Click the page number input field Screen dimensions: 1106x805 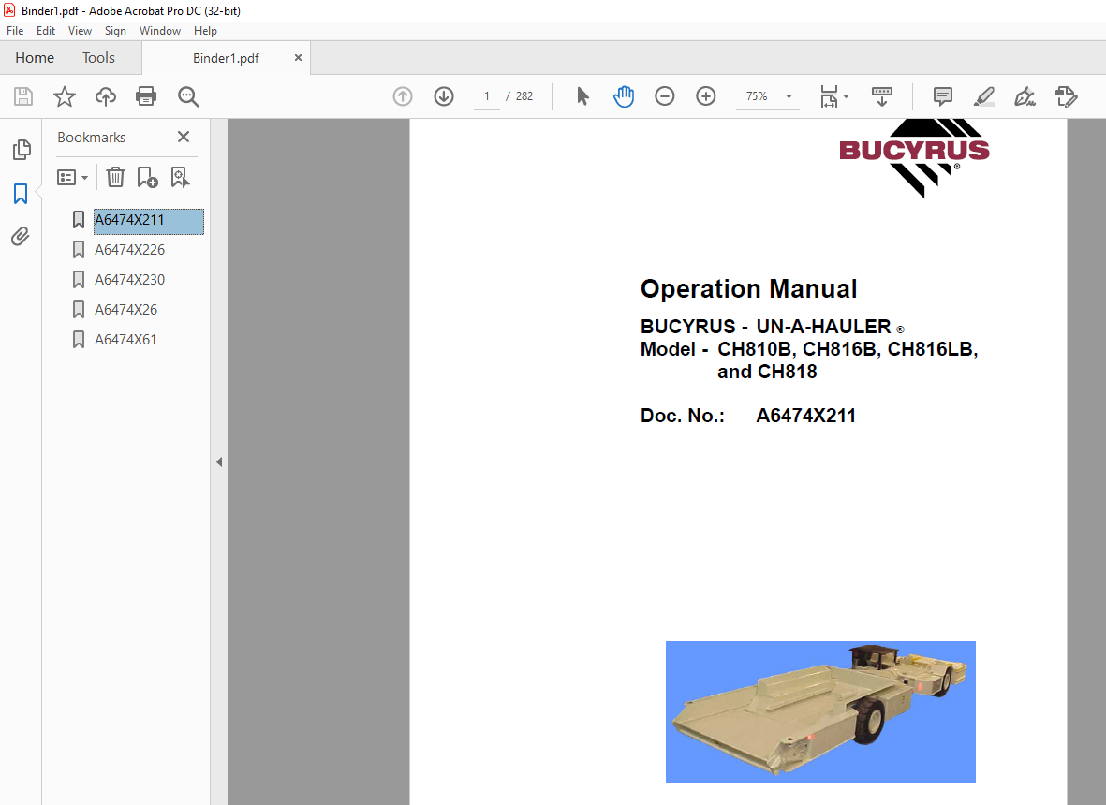[487, 96]
